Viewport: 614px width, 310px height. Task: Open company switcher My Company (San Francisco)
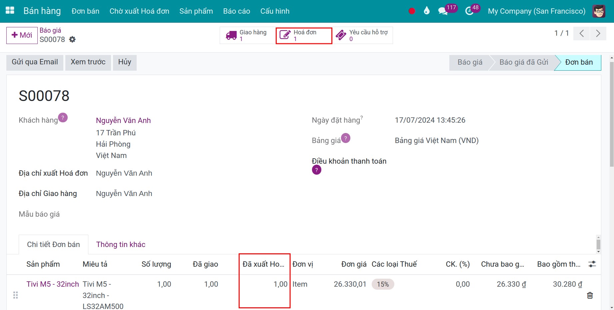[x=537, y=11]
